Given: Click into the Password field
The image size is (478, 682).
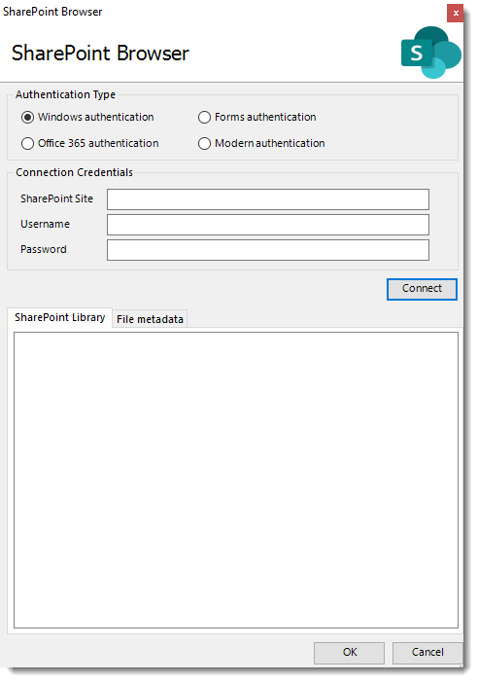Looking at the screenshot, I should 268,250.
